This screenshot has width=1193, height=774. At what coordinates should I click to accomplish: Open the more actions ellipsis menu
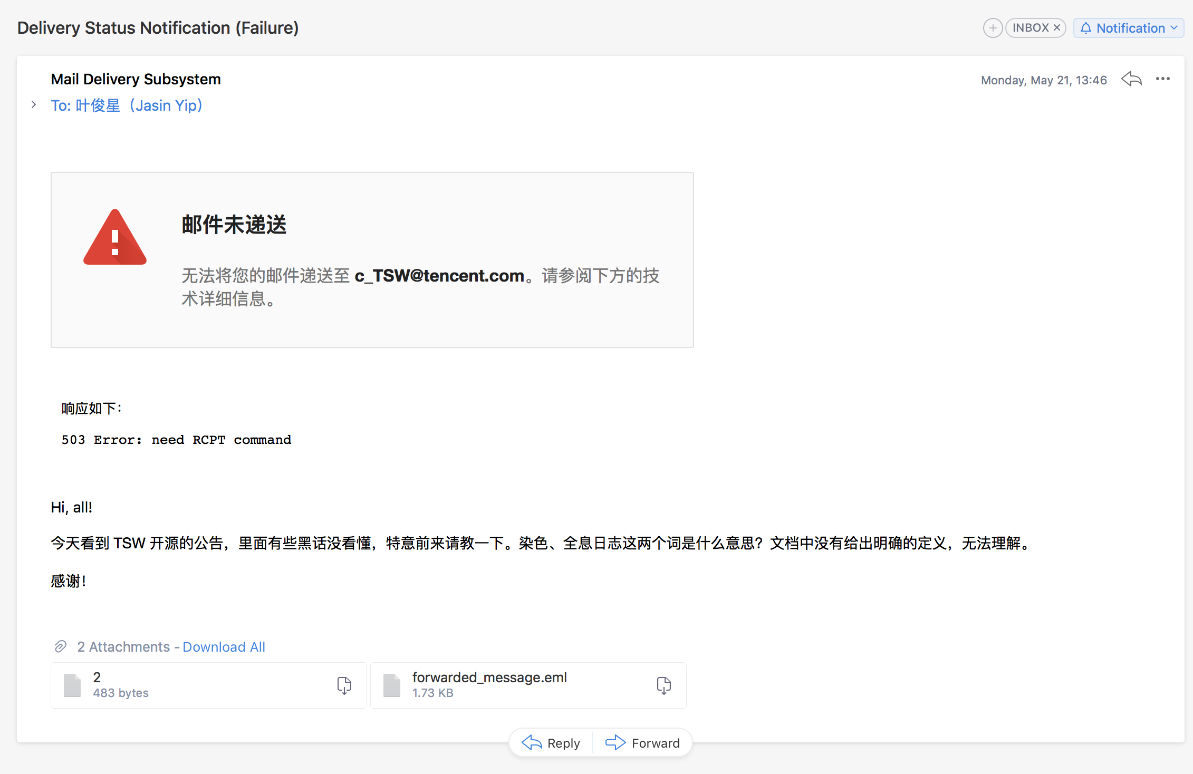click(1163, 79)
